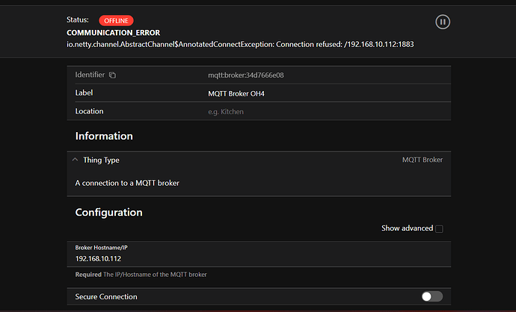Viewport: 516px width, 312px height.
Task: Select the Information section heading
Action: point(104,136)
